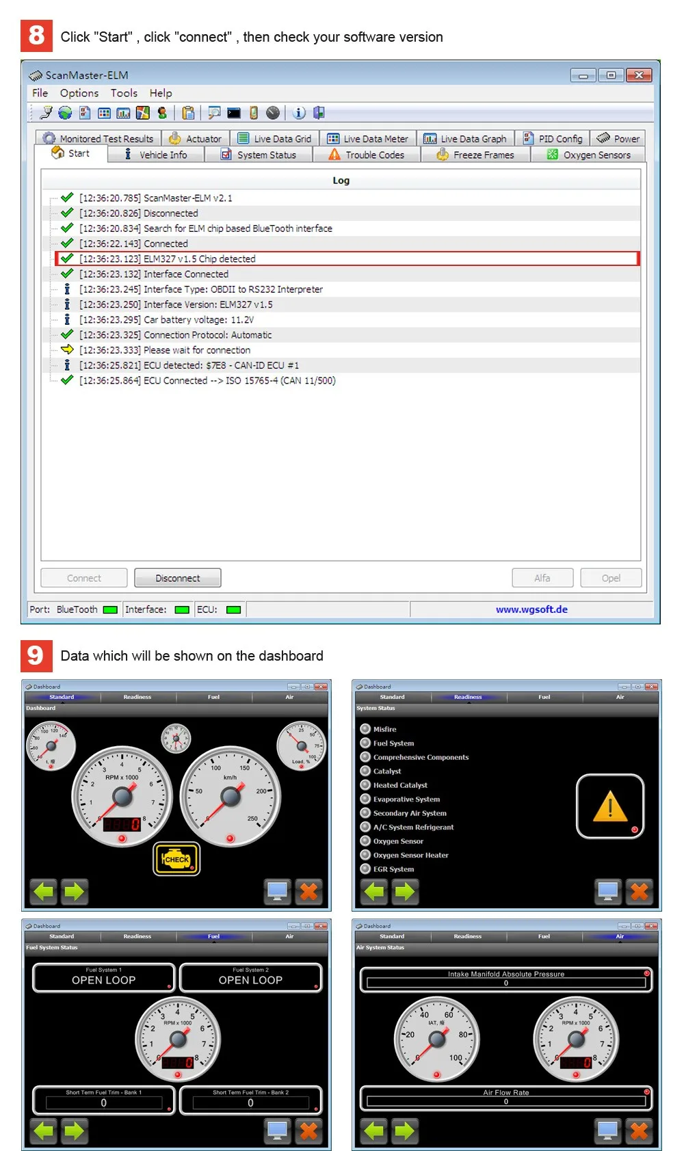The height and width of the screenshot is (1151, 684).
Task: Select Air tab in System Status dashboard
Action: [620, 697]
